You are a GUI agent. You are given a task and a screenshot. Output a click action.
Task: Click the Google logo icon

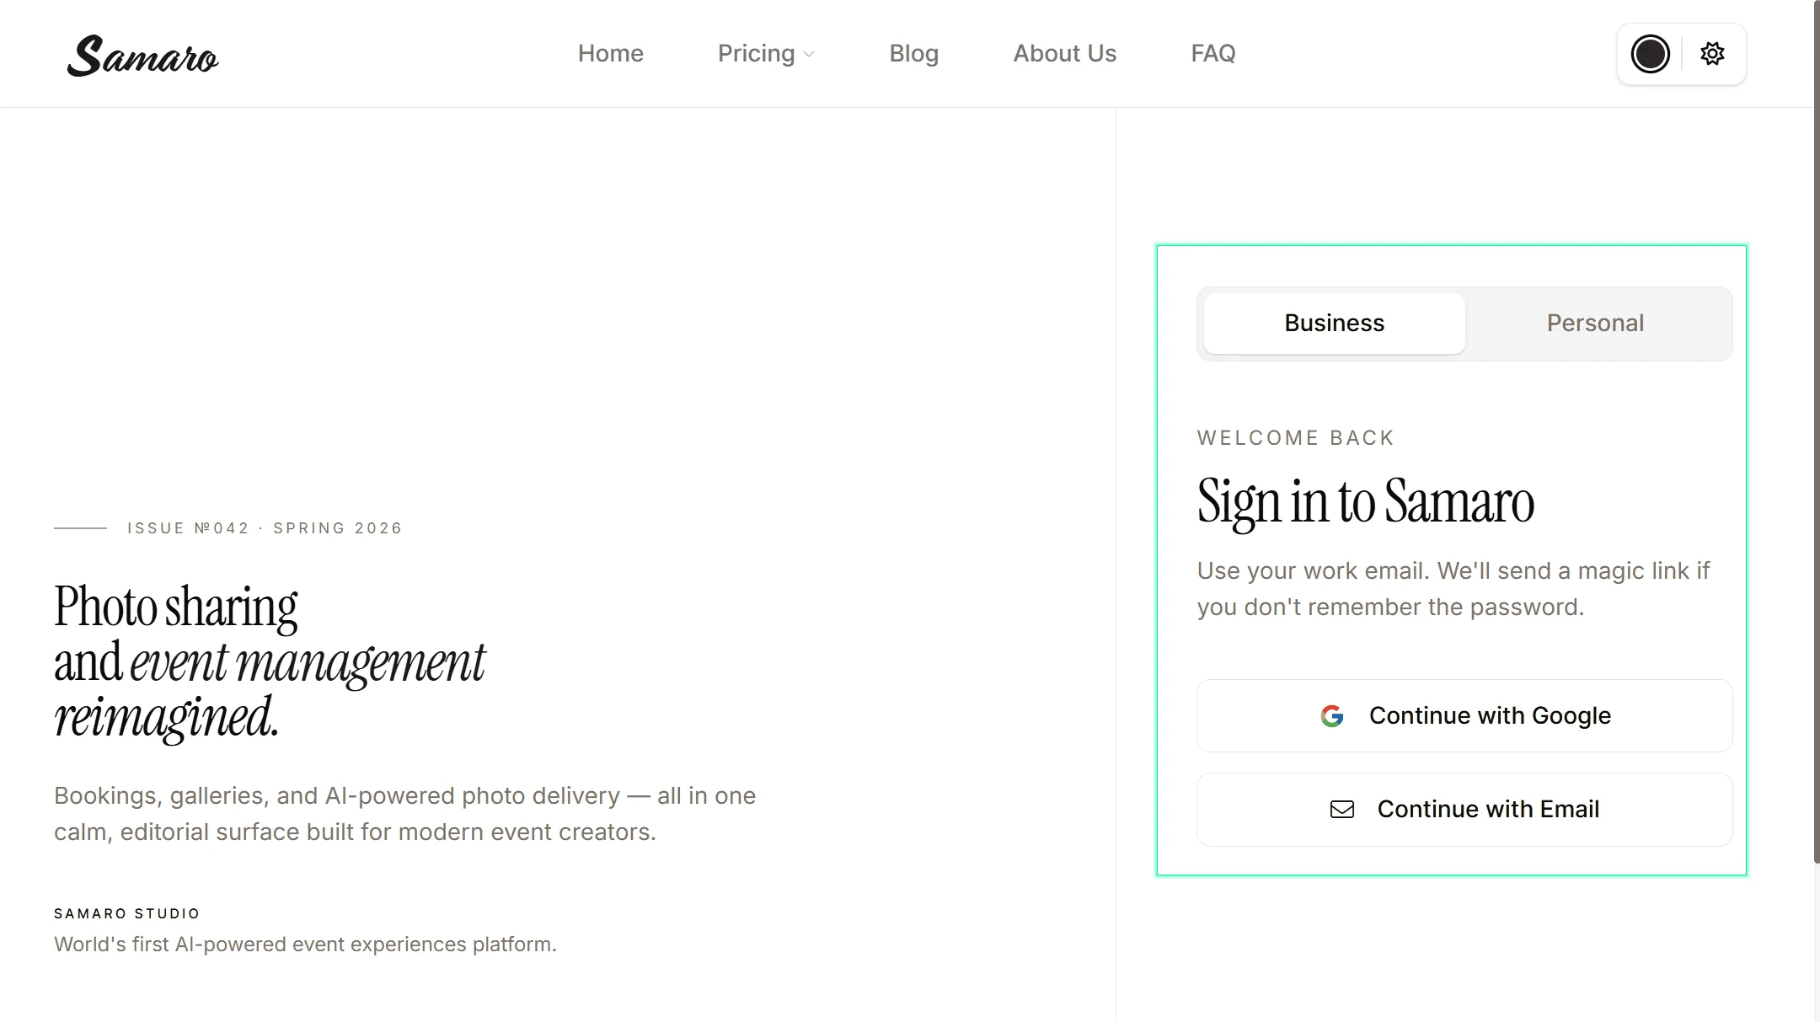click(1332, 716)
